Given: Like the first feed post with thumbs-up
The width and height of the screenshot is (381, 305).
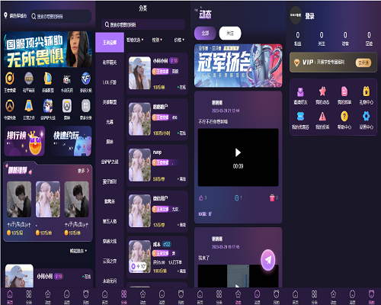Looking at the screenshot, I should [201, 197].
